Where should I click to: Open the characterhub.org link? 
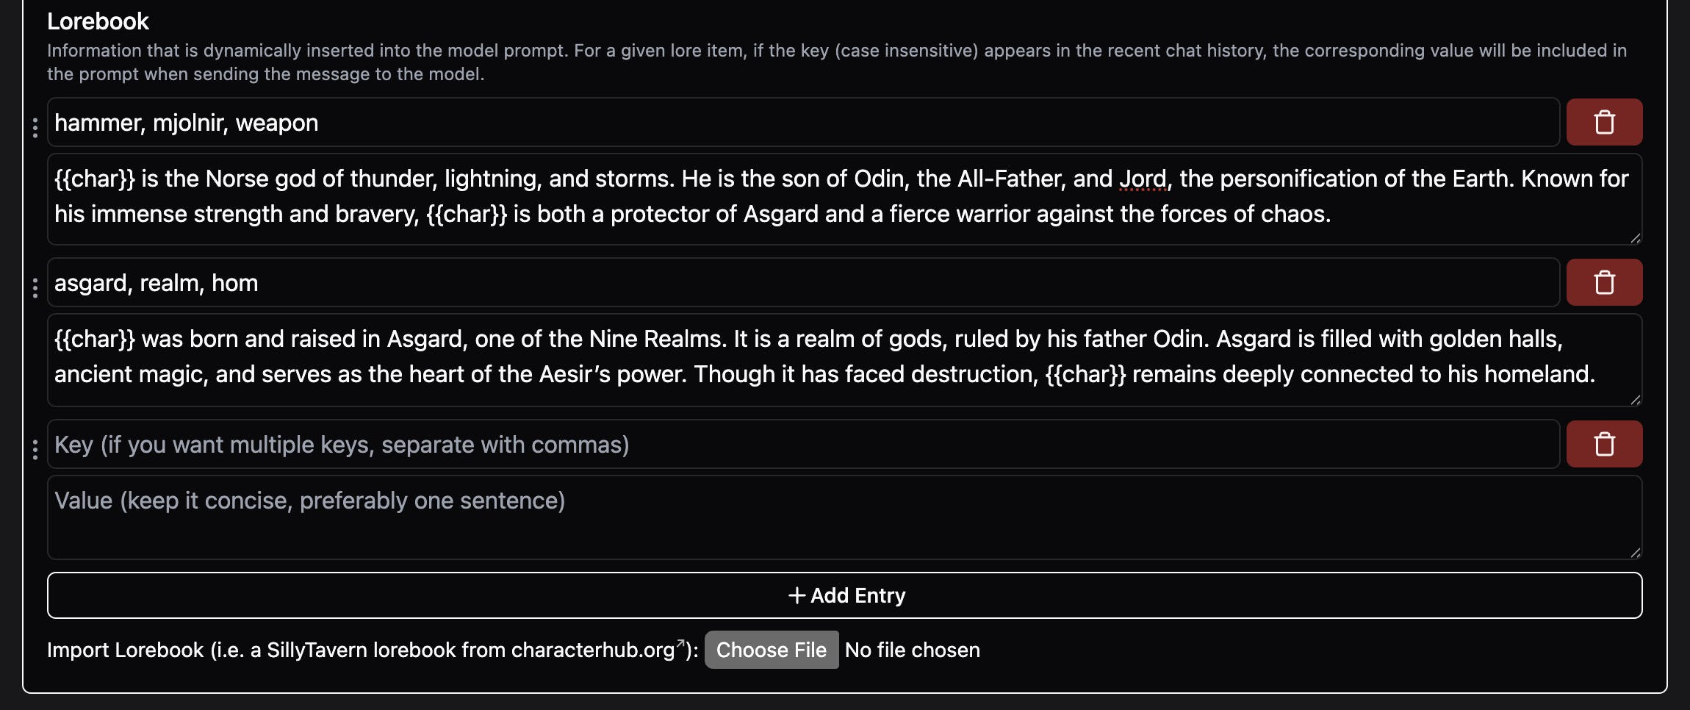(592, 650)
